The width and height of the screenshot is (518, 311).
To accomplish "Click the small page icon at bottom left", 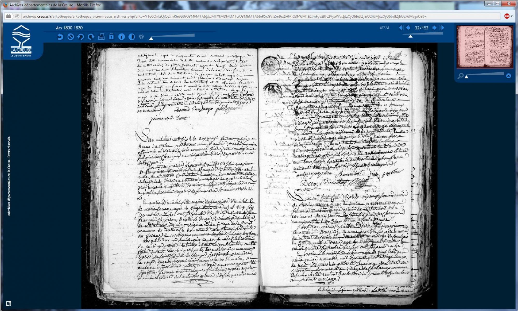I will click(9, 303).
